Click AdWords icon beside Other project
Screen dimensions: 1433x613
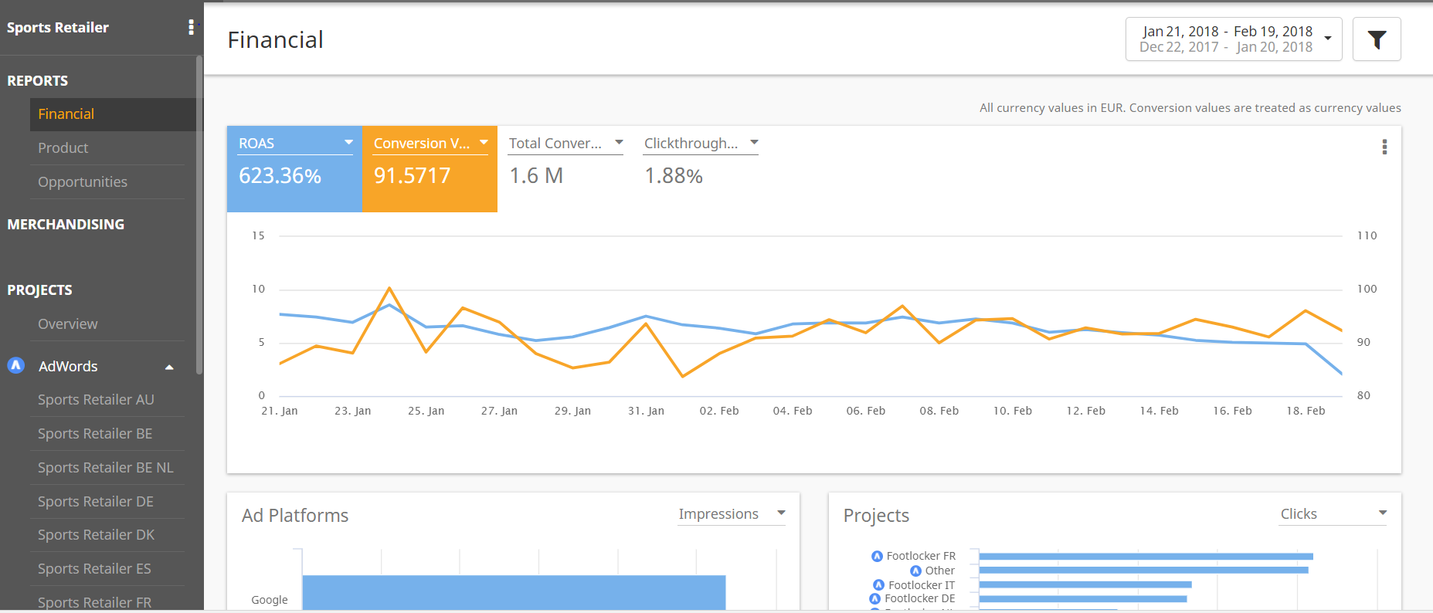coord(915,571)
